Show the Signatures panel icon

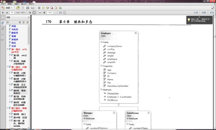(3, 40)
